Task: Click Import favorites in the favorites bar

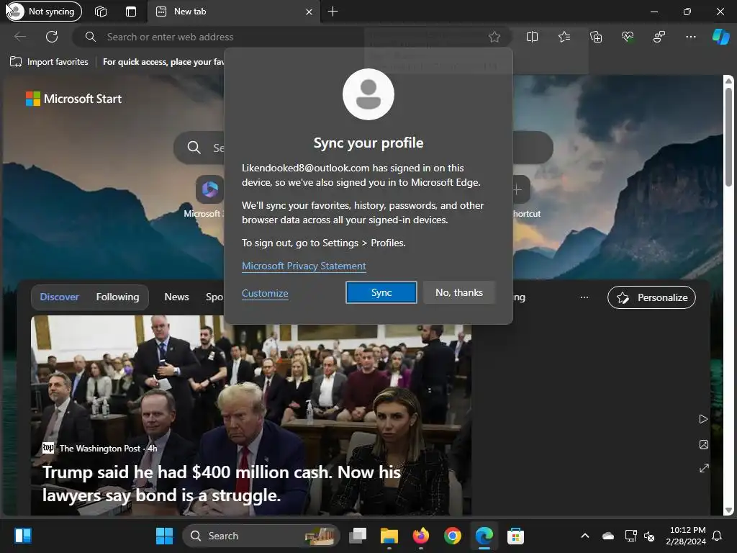Action: coord(50,62)
